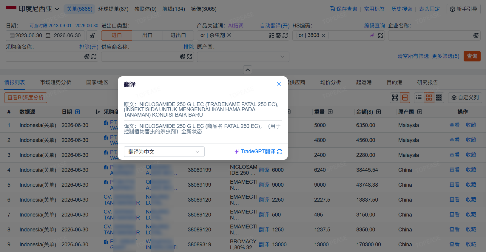The height and width of the screenshot is (252, 486).
Task: Switch to the 关单(5886) tab
Action: coord(79,9)
